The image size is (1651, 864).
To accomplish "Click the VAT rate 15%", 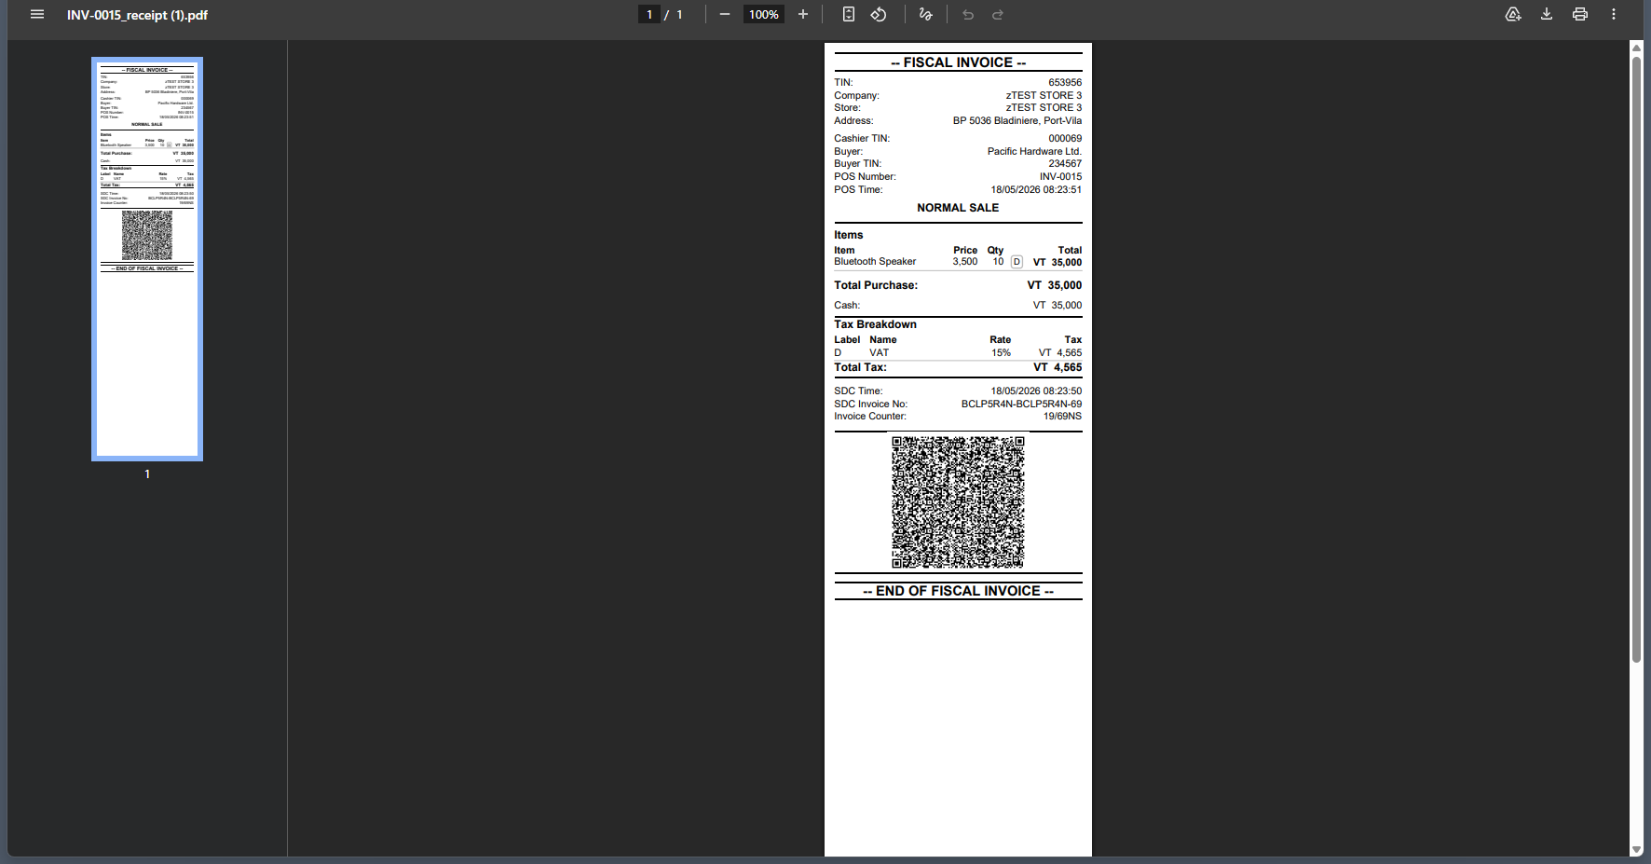I will [1001, 352].
